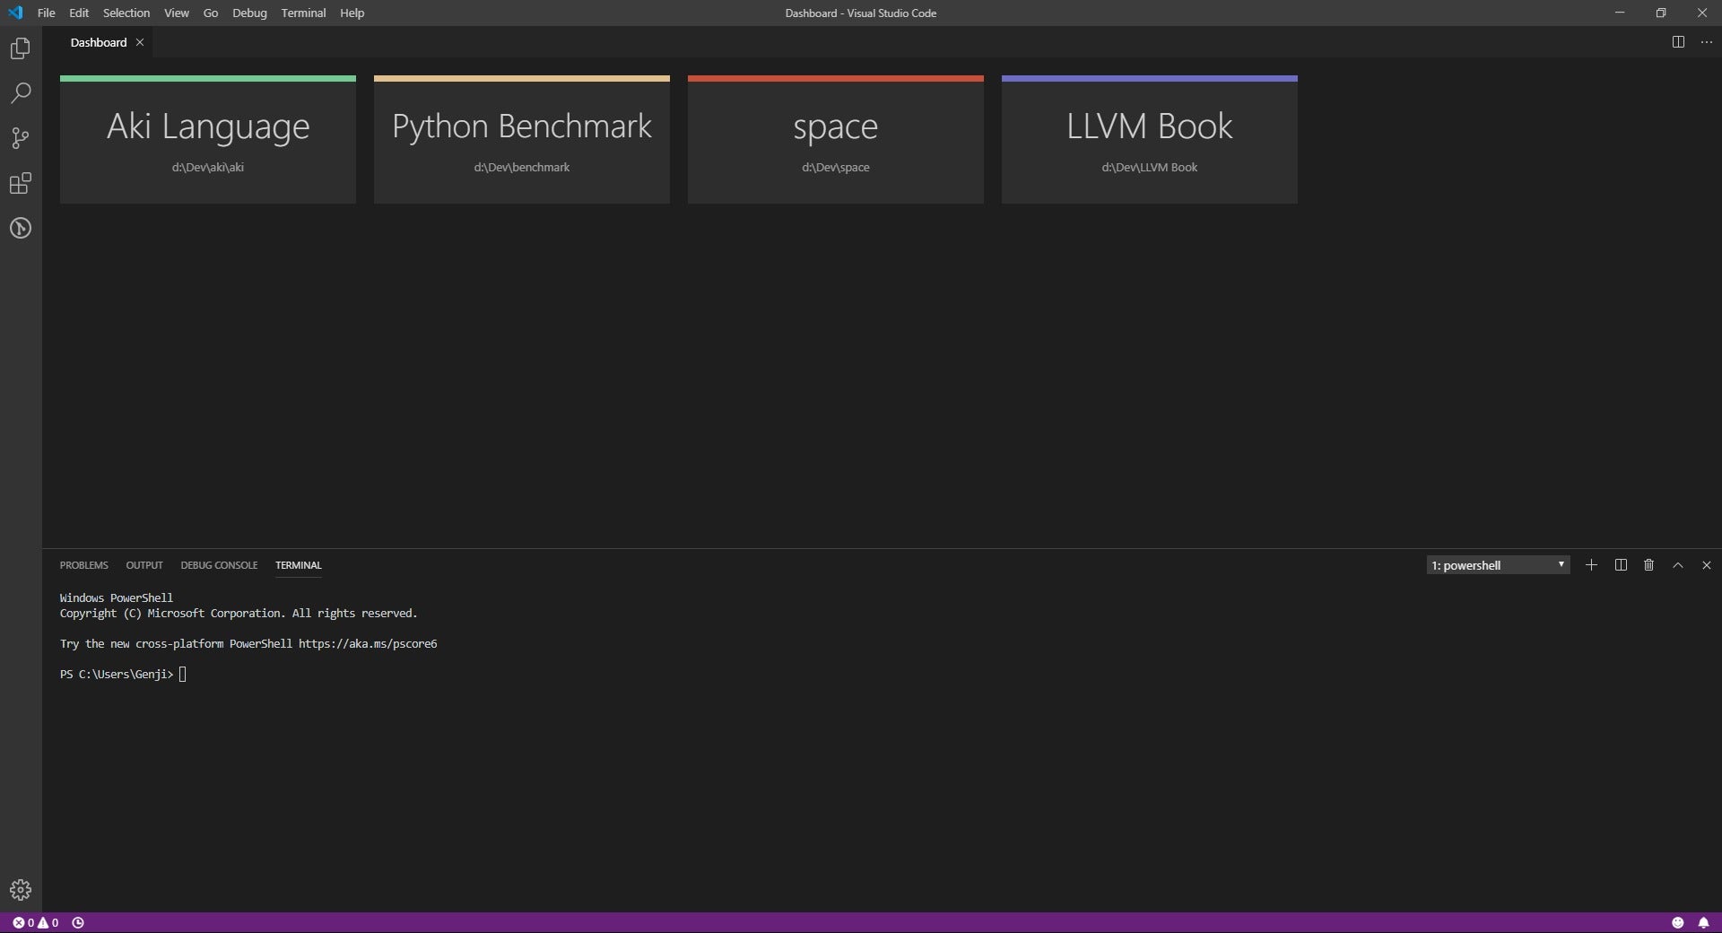The width and height of the screenshot is (1722, 933).
Task: Click the Windows PowerShell header line
Action: tap(117, 598)
